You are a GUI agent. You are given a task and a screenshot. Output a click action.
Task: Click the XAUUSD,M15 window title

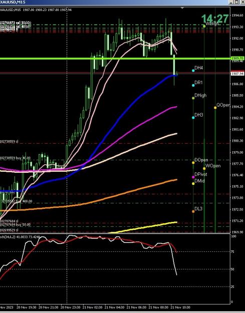pyautogui.click(x=13, y=2)
